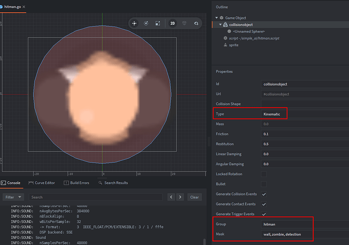Viewport: 349px width, 245px height.
Task: Edit the Group field hitman
Action: point(305,224)
